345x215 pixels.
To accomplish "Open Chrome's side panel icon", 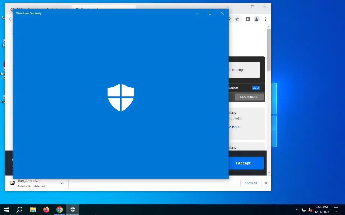I will [x=248, y=19].
